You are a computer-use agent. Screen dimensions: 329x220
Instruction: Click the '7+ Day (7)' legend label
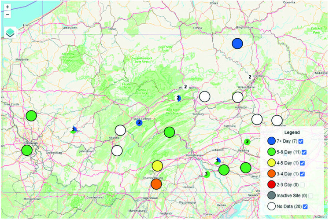[x=287, y=141]
